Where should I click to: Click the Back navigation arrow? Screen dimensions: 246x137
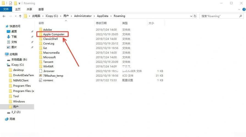point(4,16)
